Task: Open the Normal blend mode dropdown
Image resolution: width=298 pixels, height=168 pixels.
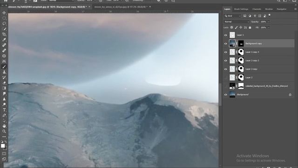Action: [237, 22]
